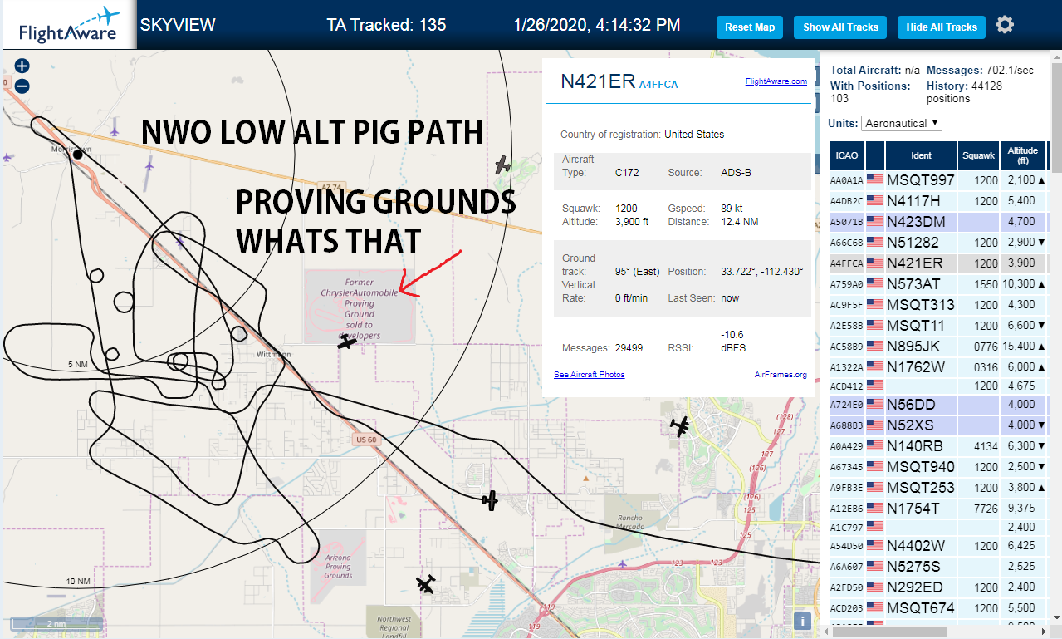The width and height of the screenshot is (1062, 639).
Task: Click US flag in N421ER row
Action: (874, 263)
